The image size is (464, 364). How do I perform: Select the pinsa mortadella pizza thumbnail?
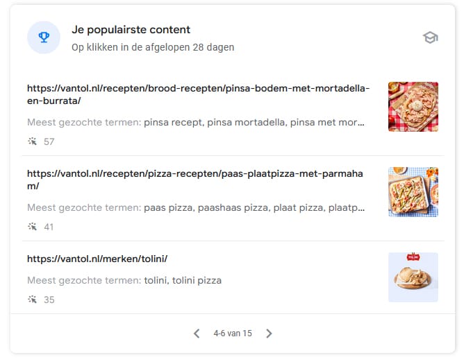pyautogui.click(x=413, y=107)
